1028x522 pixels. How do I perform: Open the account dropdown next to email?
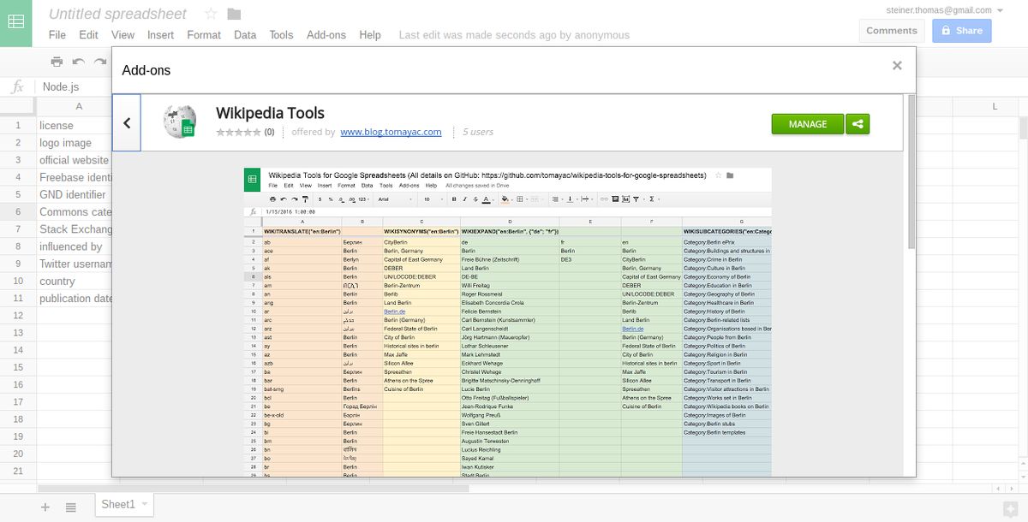point(1000,10)
